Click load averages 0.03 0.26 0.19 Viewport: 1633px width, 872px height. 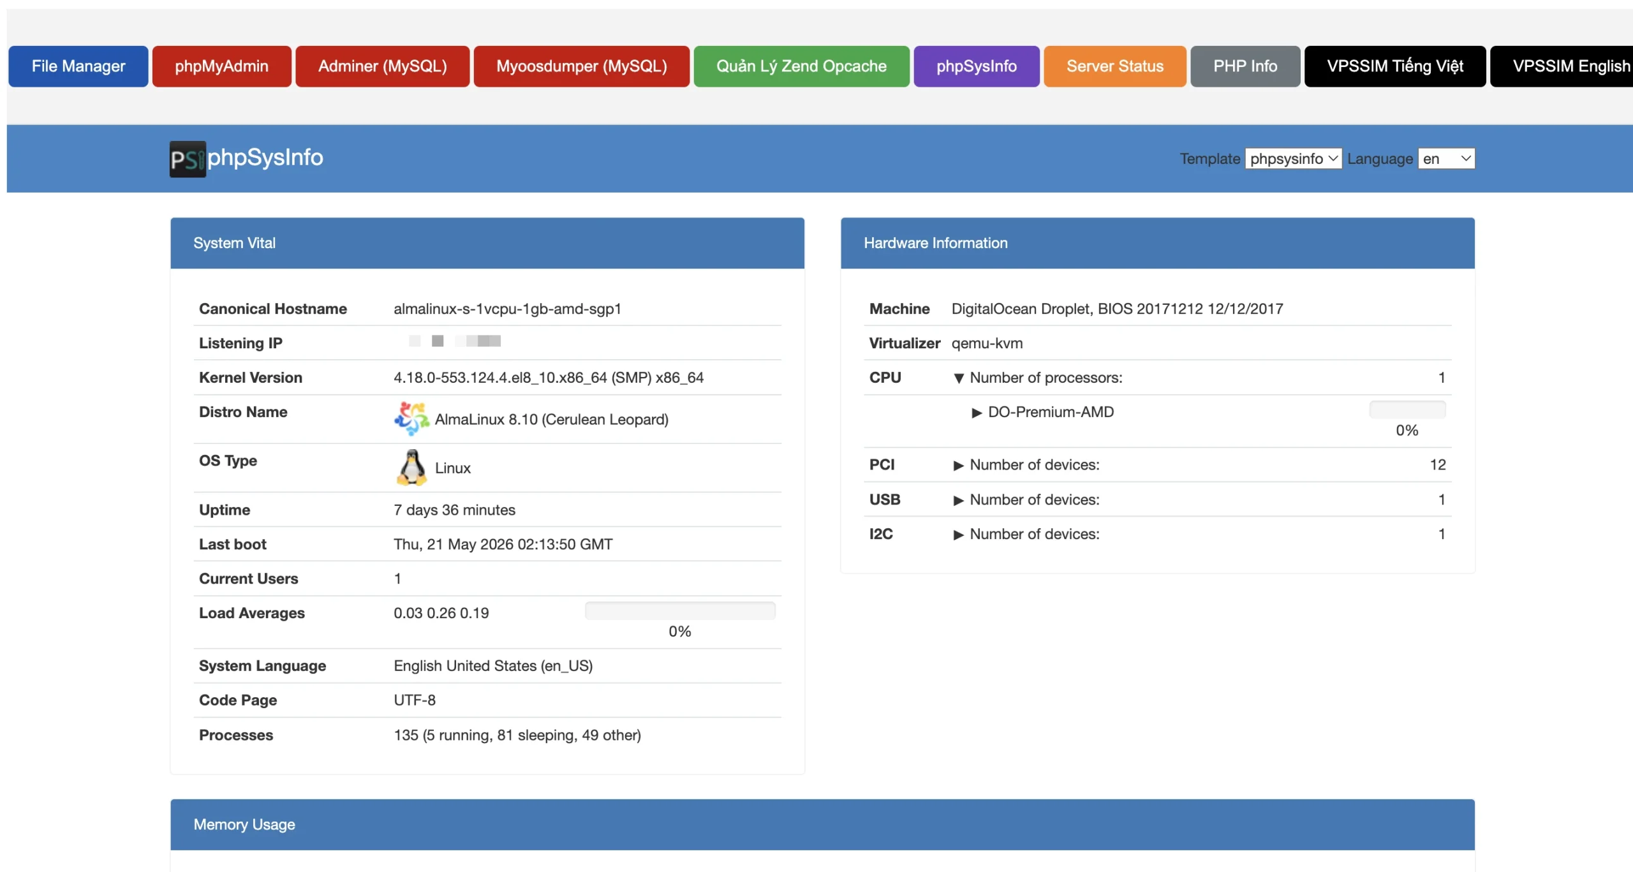tap(441, 614)
